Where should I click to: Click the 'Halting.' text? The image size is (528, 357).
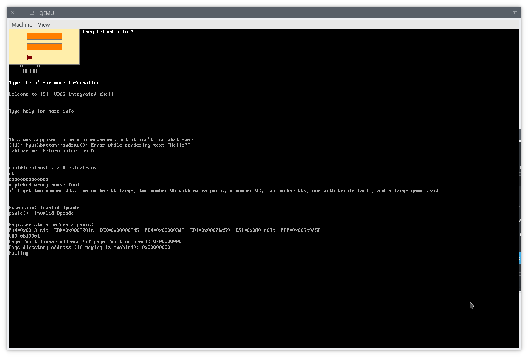click(x=20, y=253)
